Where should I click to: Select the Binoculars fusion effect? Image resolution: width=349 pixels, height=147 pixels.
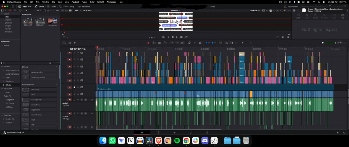pyautogui.click(x=40, y=90)
